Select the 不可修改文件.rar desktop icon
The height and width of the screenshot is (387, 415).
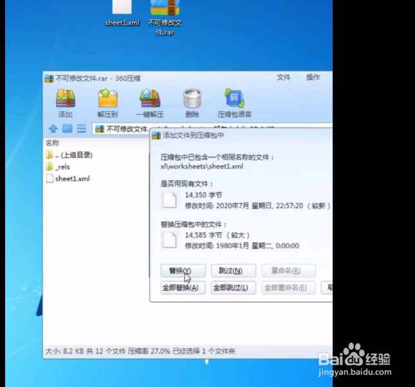165,18
